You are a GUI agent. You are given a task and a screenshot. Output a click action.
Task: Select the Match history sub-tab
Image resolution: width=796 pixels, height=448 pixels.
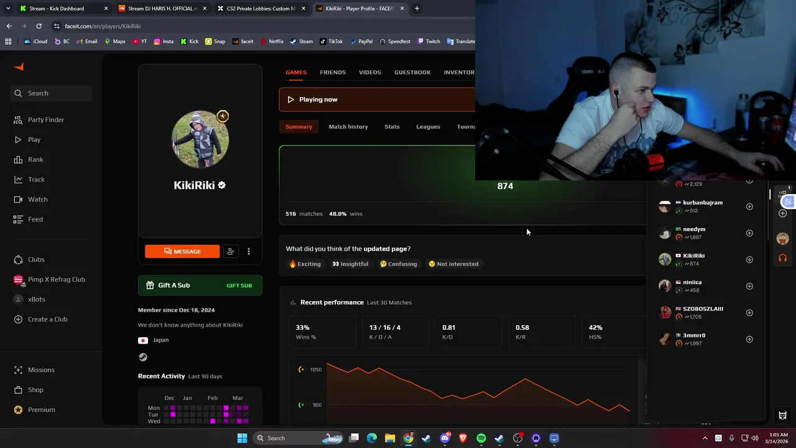pos(348,126)
